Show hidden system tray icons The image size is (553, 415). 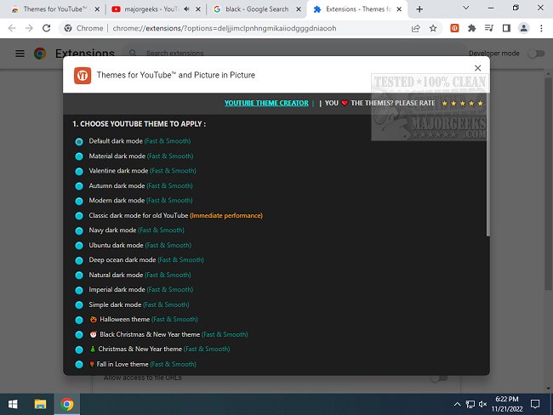[457, 404]
